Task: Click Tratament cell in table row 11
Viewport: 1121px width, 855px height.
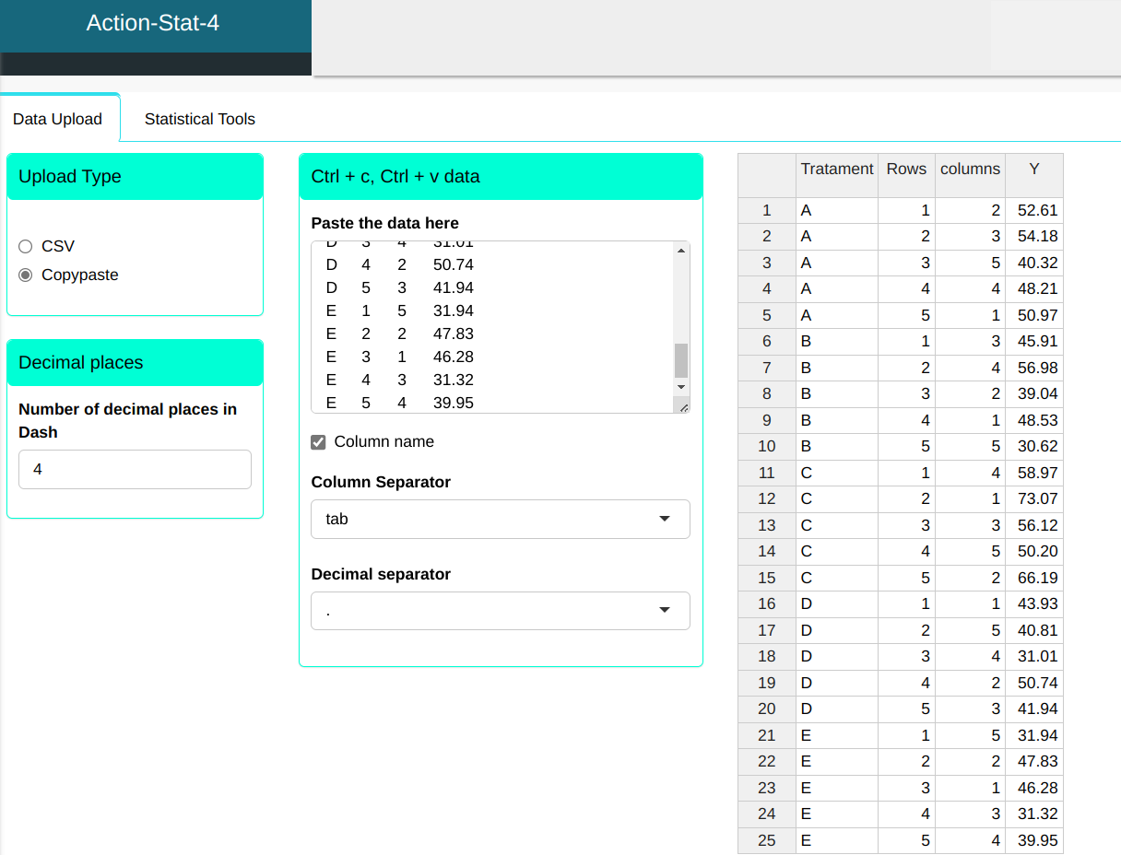Action: tap(837, 473)
